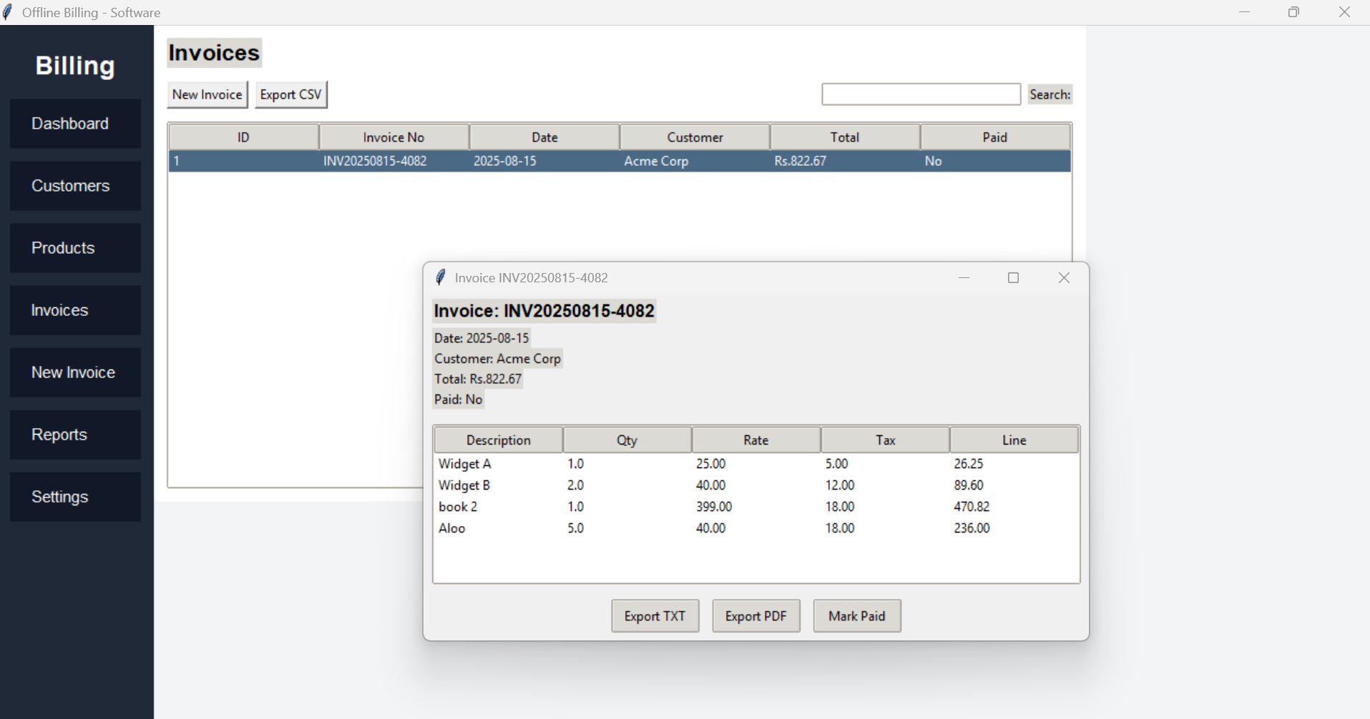Export invoices to CSV
Screen dimensions: 1370x719
pos(290,94)
